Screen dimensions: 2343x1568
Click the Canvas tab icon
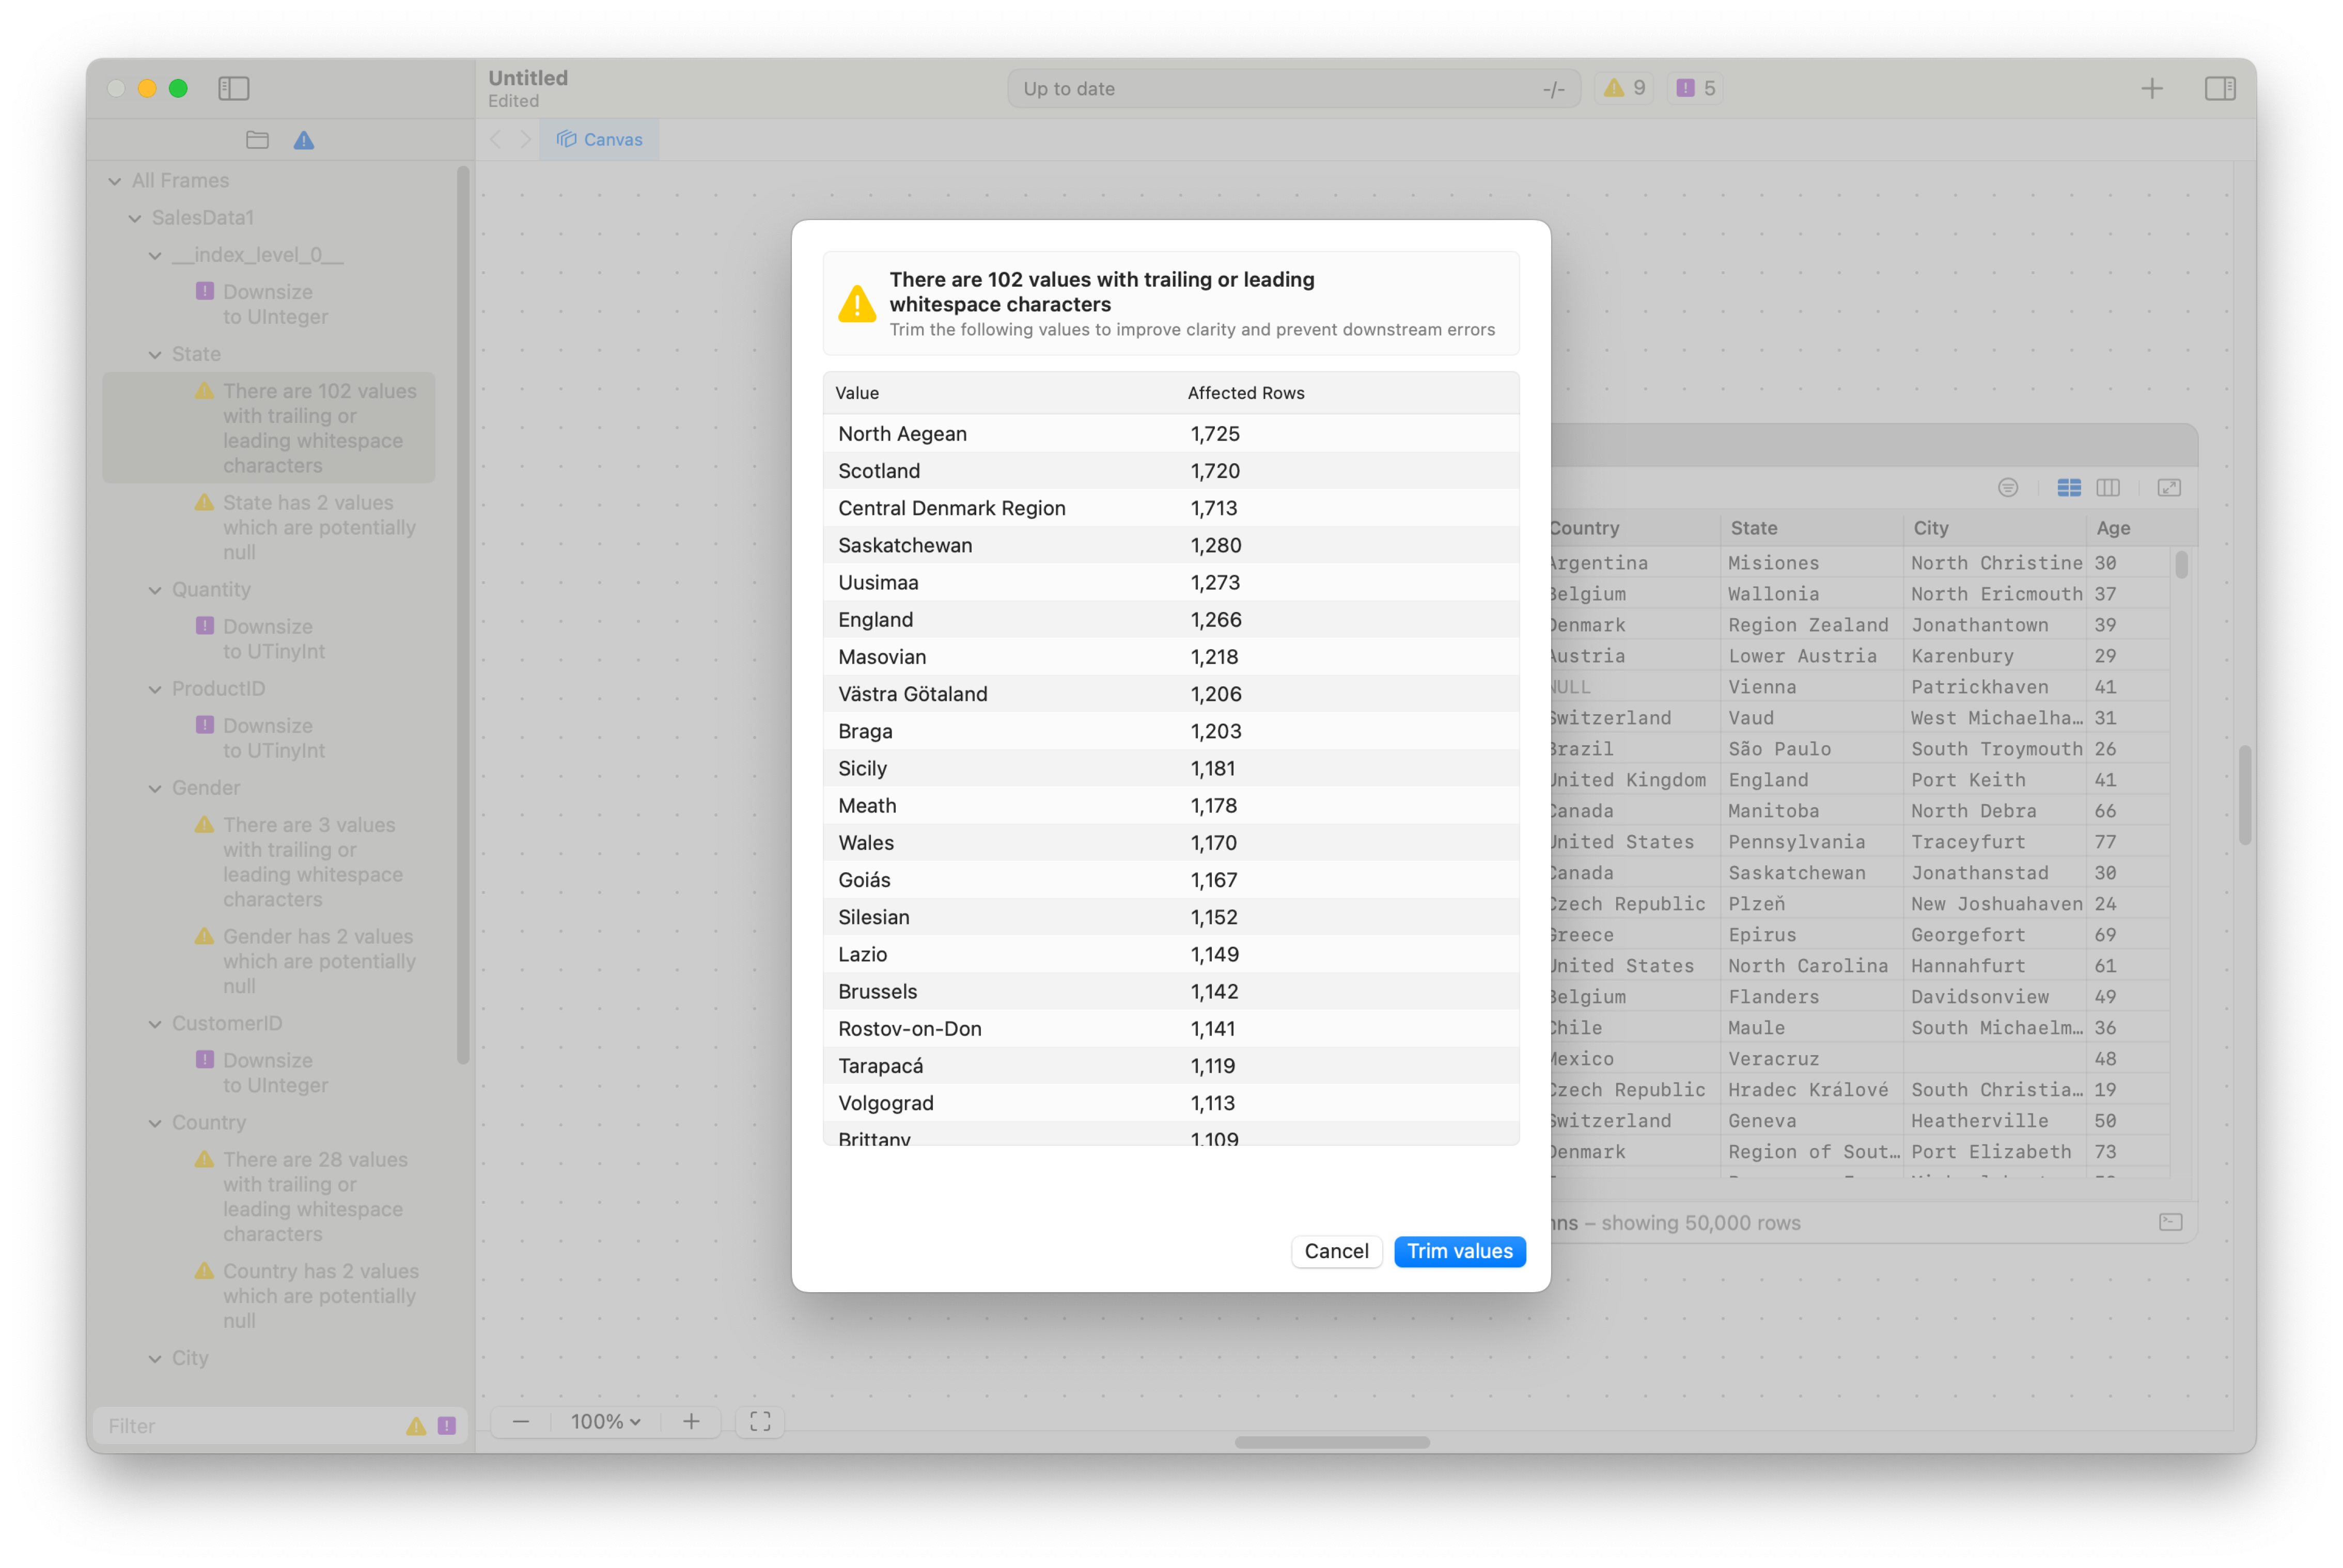tap(567, 139)
